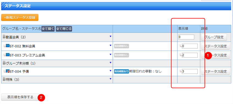Click the ST-002 無料会員 card icon
233x104 pixels.
(x=8, y=46)
